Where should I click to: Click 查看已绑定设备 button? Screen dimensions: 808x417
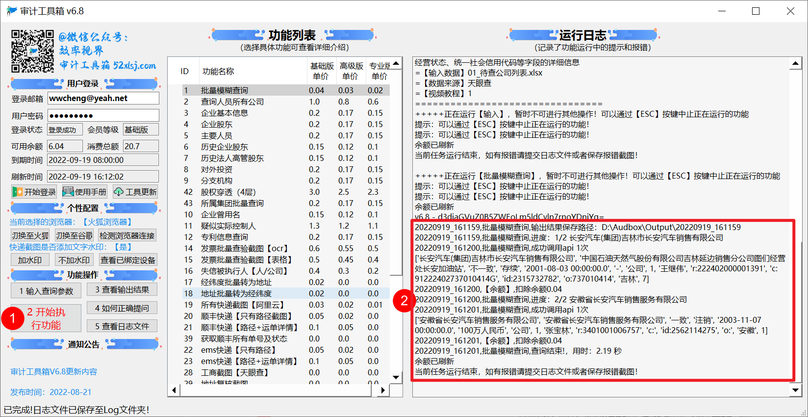click(127, 260)
